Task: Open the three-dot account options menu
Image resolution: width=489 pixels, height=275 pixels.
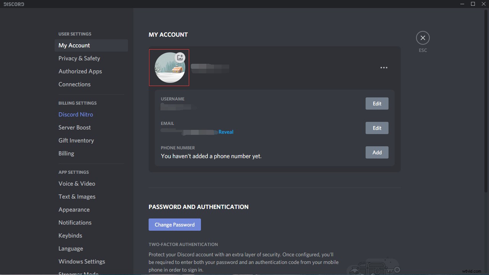Action: (x=384, y=68)
